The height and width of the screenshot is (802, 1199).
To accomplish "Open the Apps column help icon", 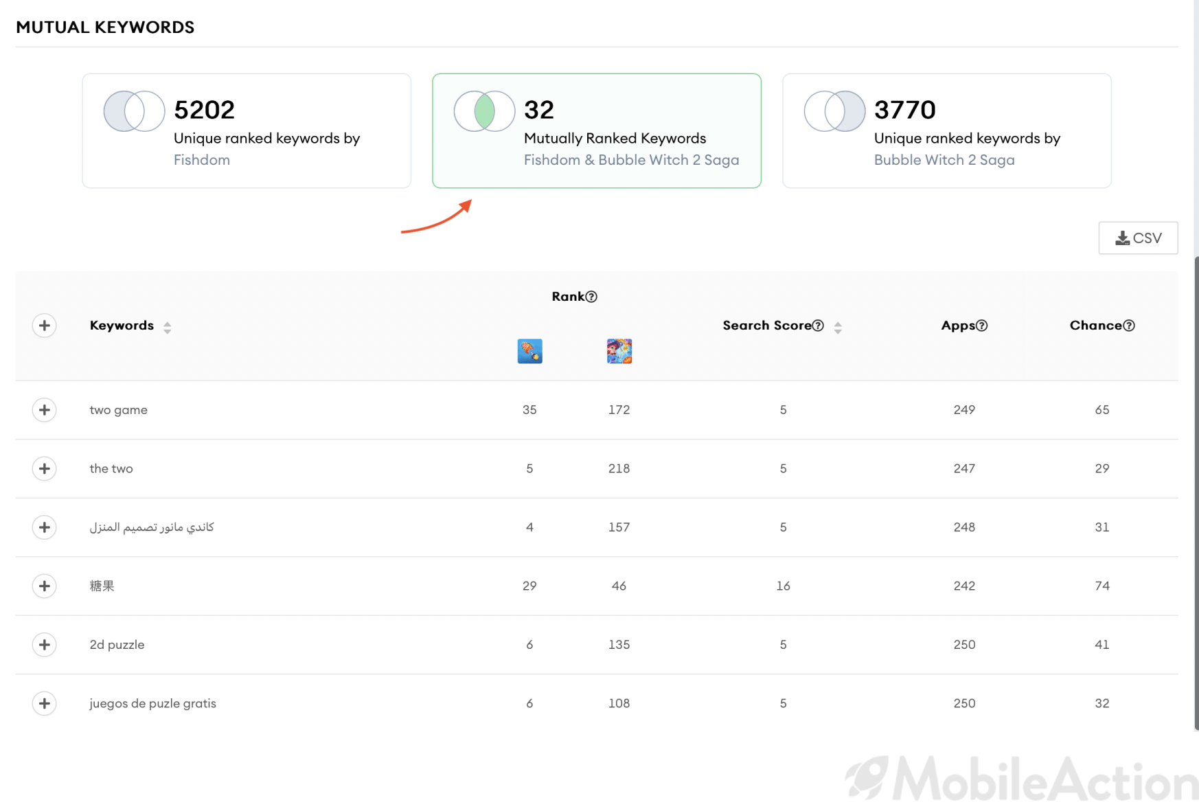I will click(982, 325).
